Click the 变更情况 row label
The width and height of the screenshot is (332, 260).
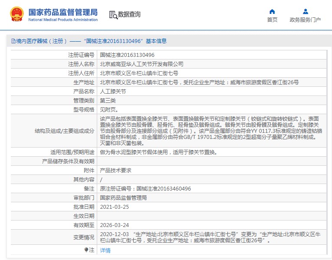click(84, 237)
